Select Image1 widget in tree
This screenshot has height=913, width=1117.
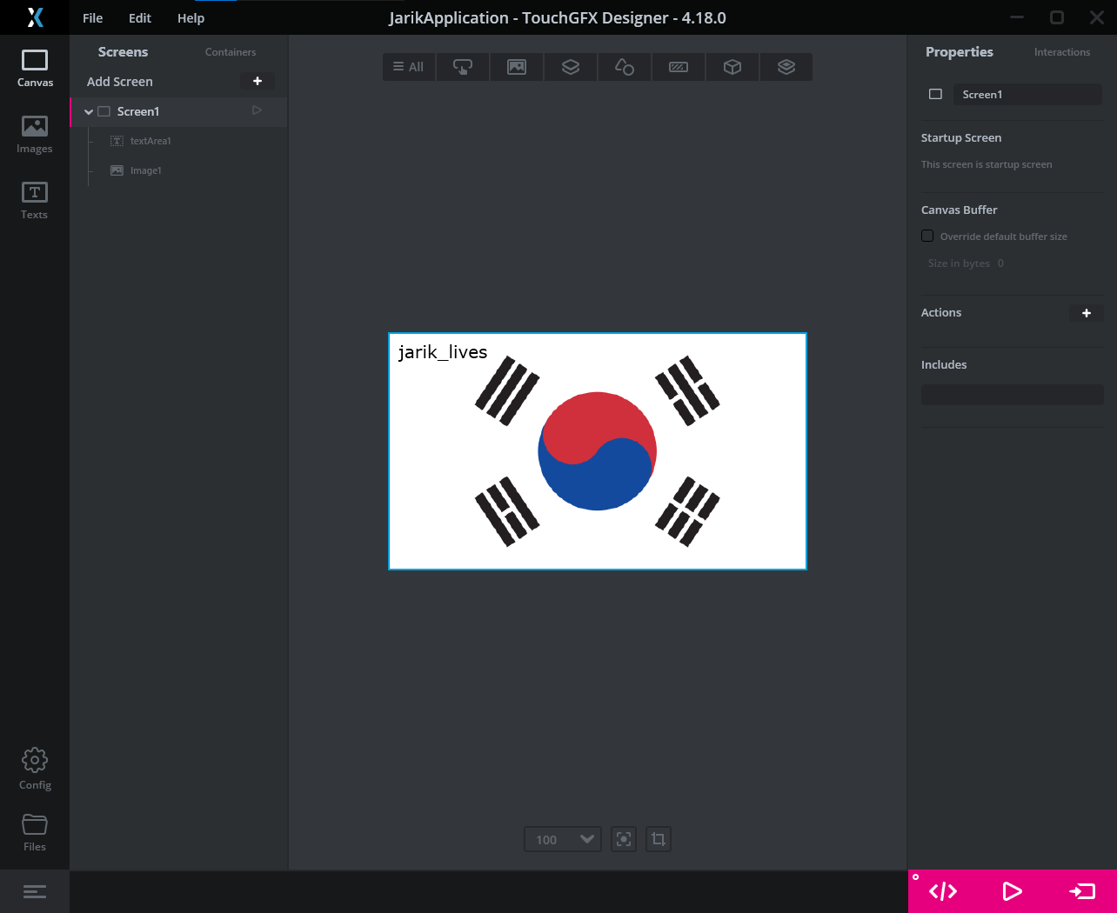coord(145,170)
